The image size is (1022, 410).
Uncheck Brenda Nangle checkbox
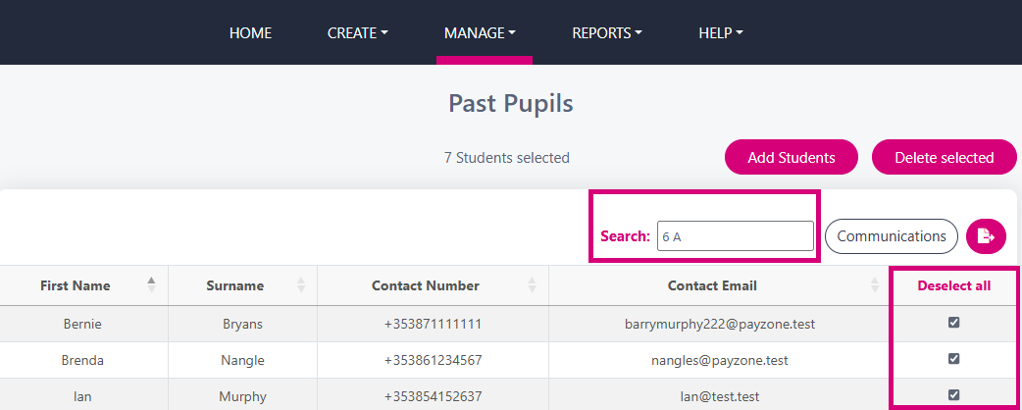(953, 359)
